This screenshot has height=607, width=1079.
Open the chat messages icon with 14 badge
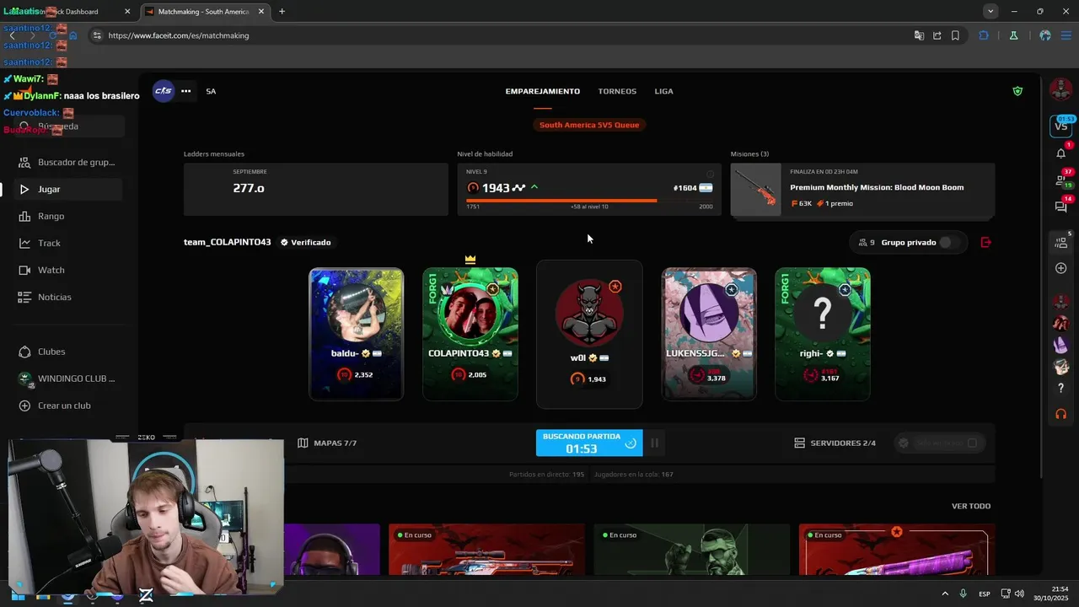coord(1060,207)
